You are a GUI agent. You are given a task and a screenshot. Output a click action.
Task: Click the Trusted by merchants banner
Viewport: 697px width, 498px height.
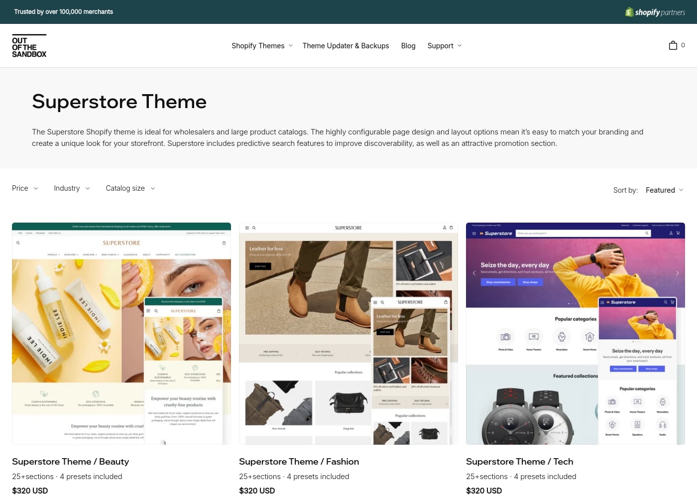pyautogui.click(x=63, y=11)
